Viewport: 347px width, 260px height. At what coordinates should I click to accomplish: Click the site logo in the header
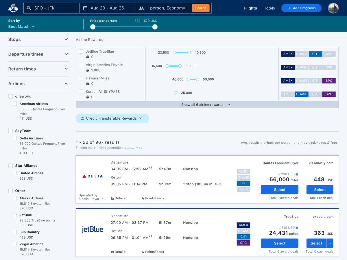point(13,8)
